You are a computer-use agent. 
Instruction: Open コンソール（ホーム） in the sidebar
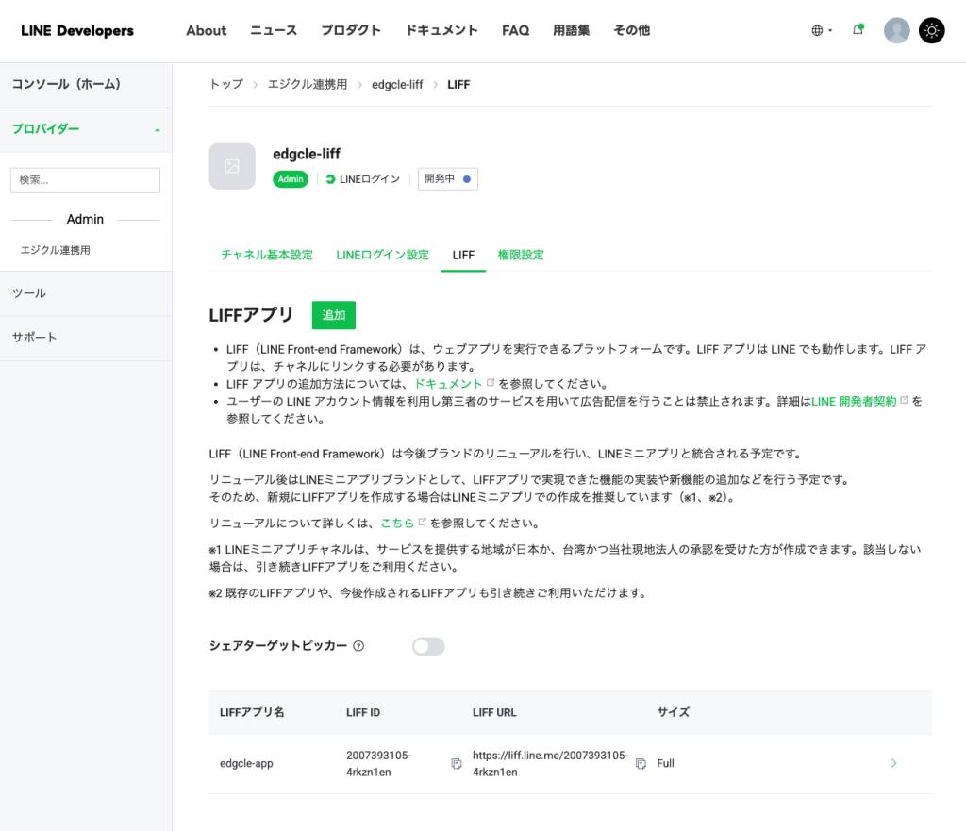point(86,84)
